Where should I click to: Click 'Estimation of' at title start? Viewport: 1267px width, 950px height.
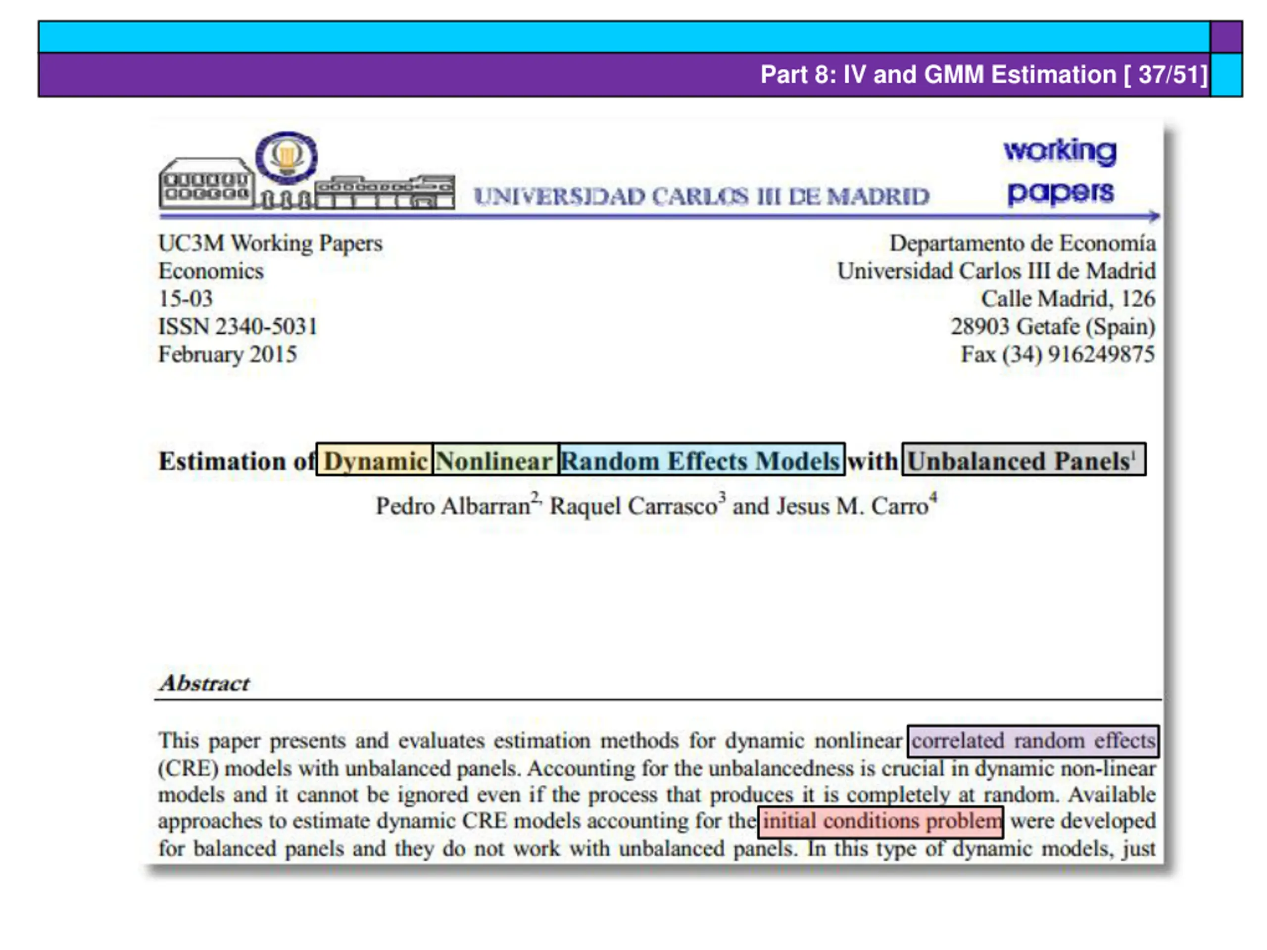(237, 461)
